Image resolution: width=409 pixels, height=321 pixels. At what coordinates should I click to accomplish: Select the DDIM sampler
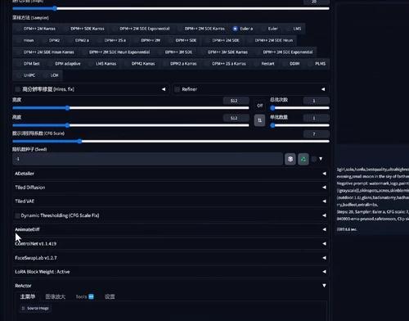click(x=292, y=64)
